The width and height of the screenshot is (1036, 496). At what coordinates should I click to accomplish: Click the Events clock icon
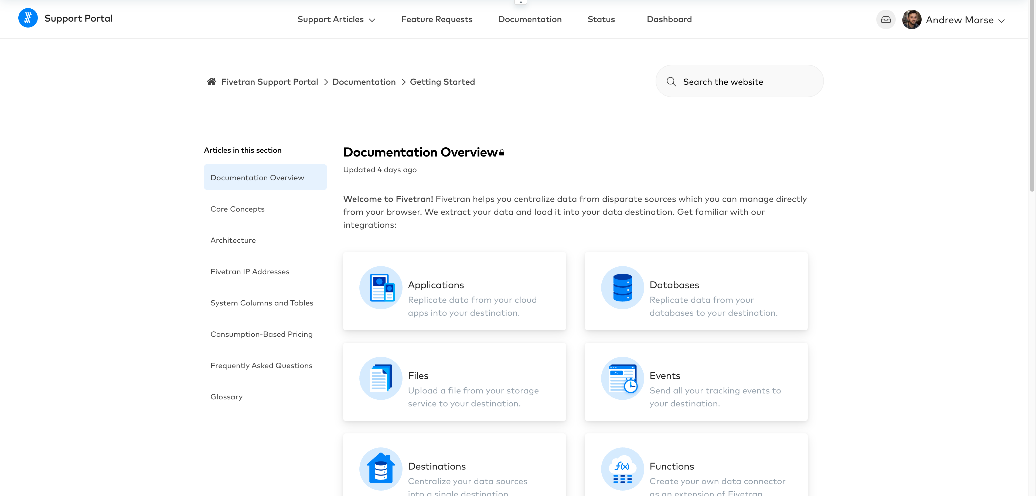point(622,378)
